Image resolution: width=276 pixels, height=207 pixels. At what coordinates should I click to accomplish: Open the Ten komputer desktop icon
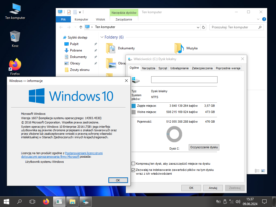[x=15, y=9]
